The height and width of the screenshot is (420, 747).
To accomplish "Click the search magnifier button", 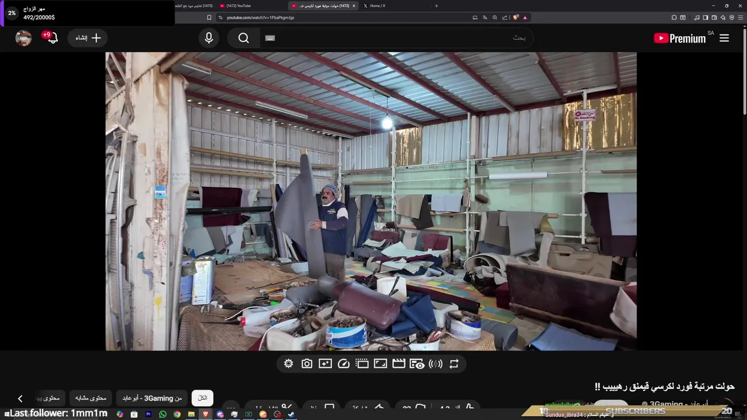I will [243, 38].
